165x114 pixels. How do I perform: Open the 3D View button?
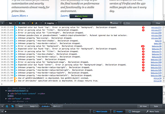(x=143, y=106)
